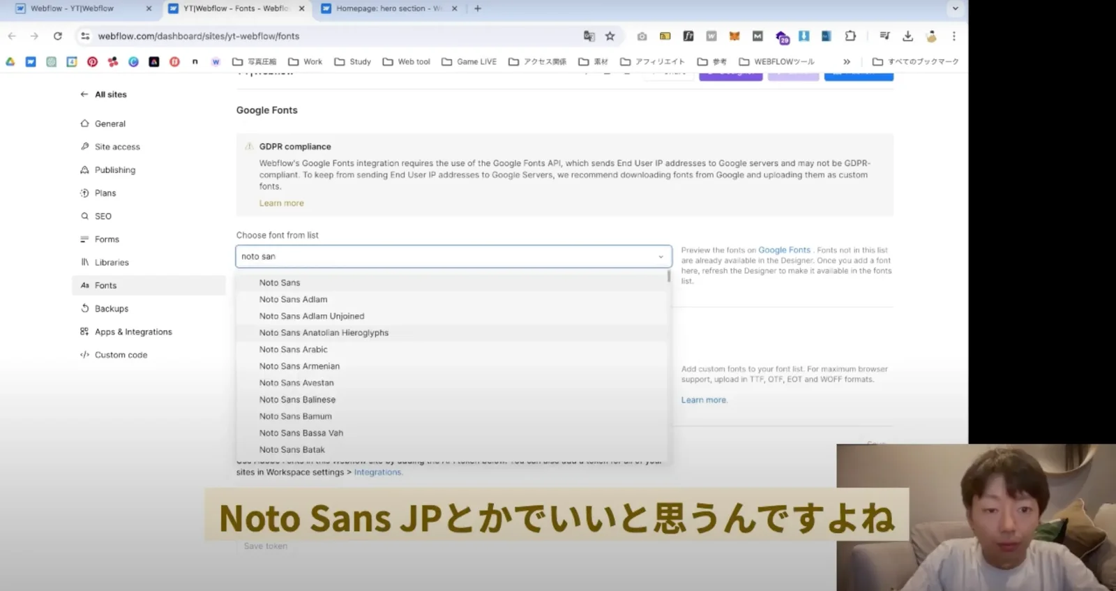Click the browser reload icon
Viewport: 1116px width, 591px height.
pyautogui.click(x=58, y=36)
